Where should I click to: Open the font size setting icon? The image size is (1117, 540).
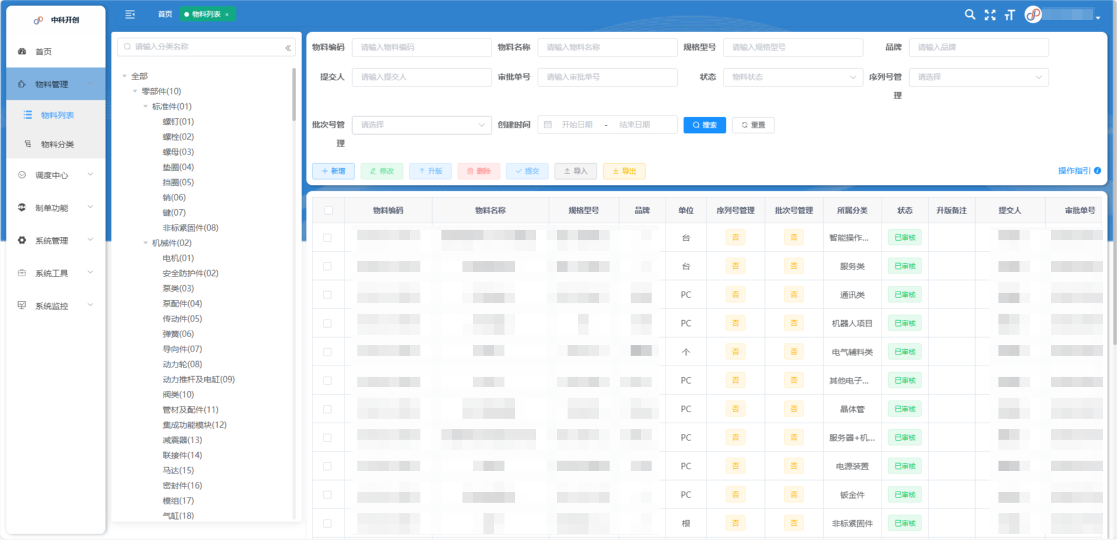(1010, 15)
